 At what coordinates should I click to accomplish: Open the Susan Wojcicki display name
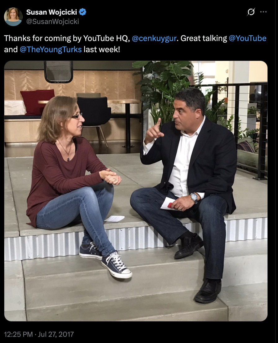[x=52, y=12]
